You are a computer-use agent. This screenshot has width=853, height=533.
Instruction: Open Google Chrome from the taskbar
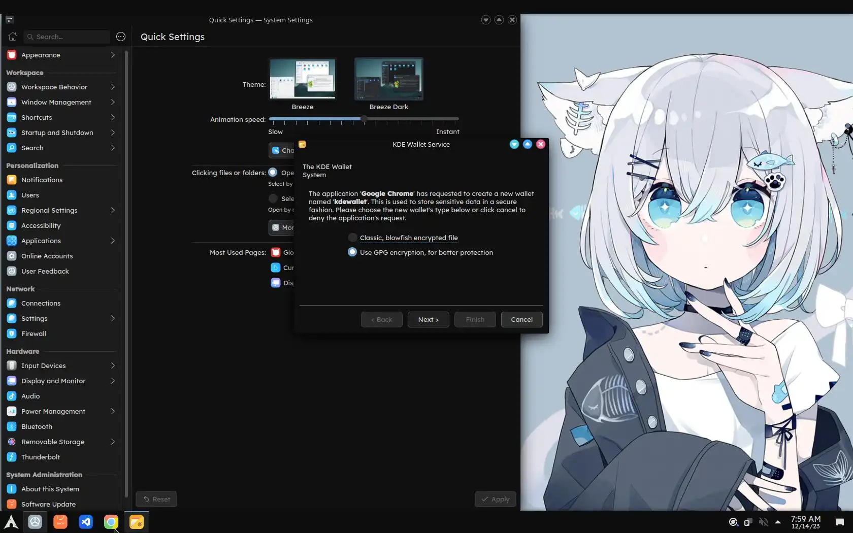[111, 522]
